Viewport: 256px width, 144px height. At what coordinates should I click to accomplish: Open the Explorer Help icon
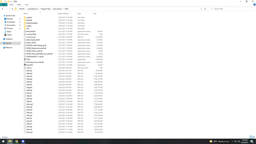(255, 4)
